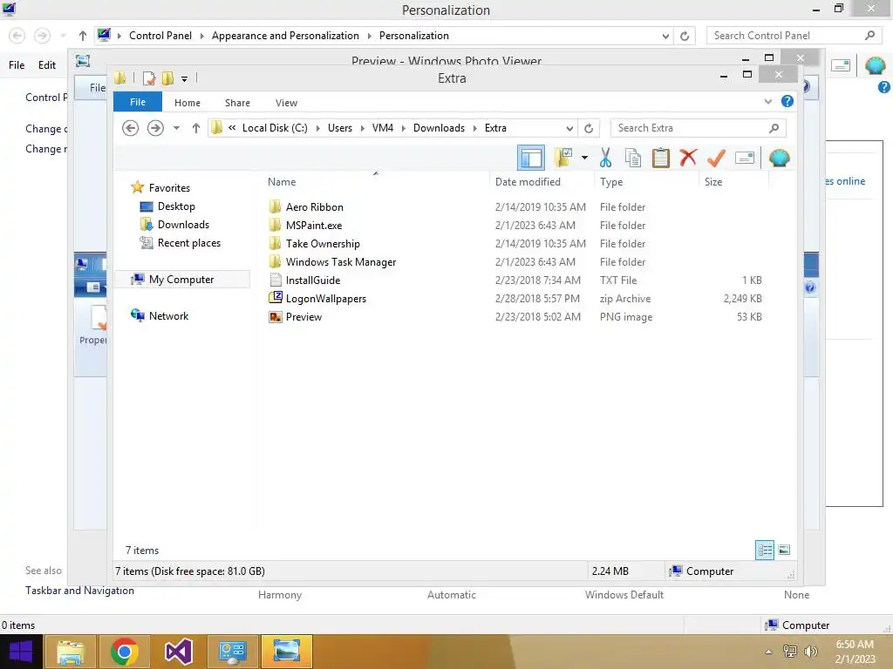This screenshot has width=893, height=669.
Task: Go up in Personalization window
Action: [x=83, y=35]
